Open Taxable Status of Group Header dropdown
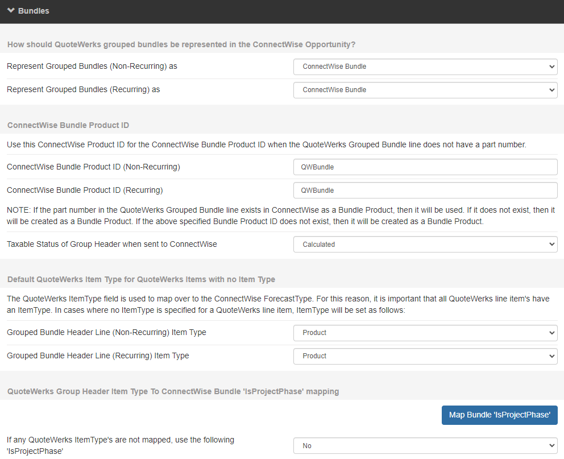 (x=425, y=245)
